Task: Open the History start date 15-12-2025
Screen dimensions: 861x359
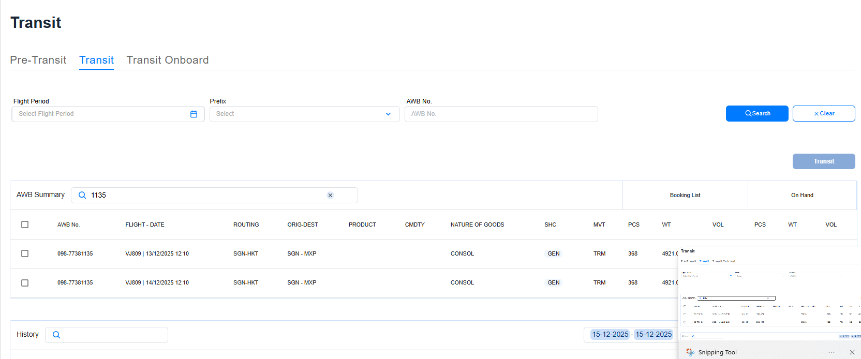Action: coord(610,335)
